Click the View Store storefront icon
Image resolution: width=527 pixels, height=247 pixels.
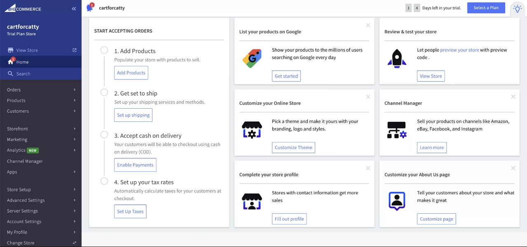11,50
